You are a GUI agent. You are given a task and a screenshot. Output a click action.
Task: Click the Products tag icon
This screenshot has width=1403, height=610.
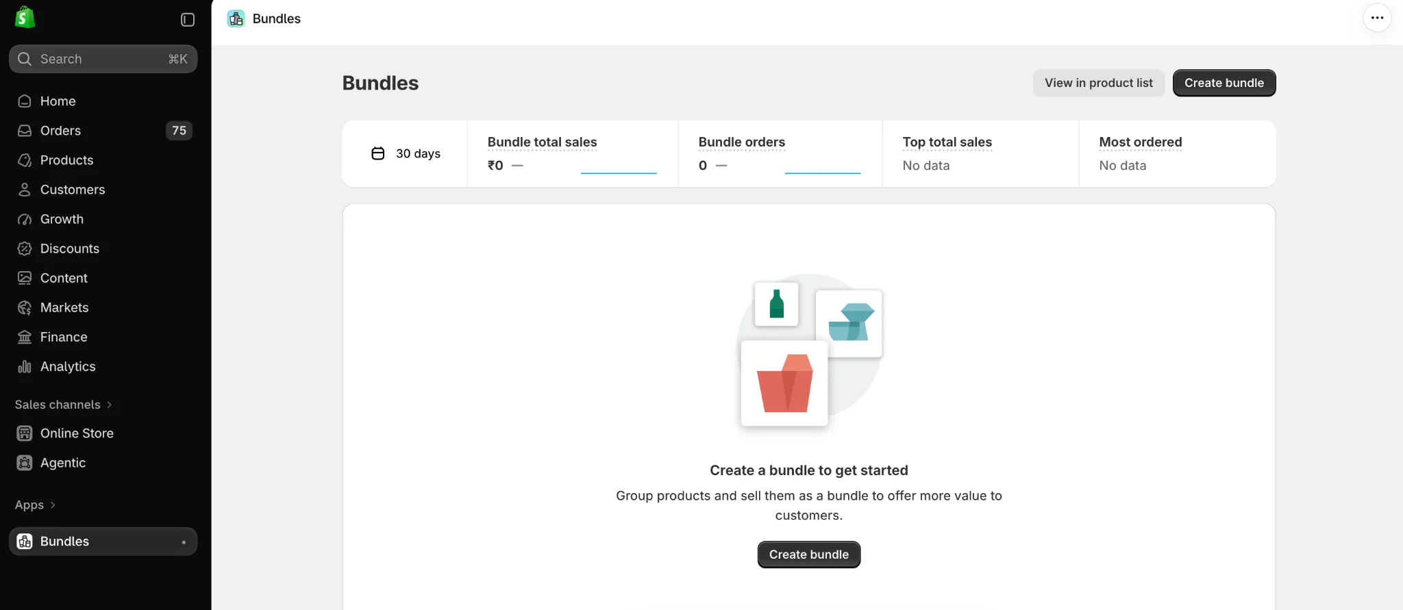[25, 160]
